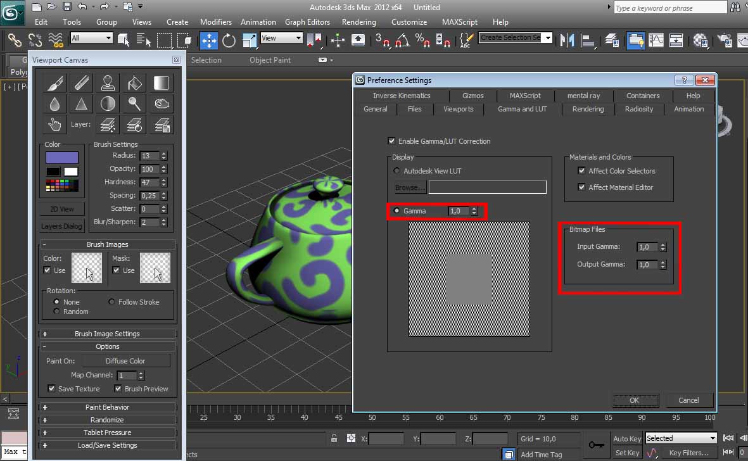Select the Erase tool in Viewport Canvas
This screenshot has height=461, width=748.
82,83
